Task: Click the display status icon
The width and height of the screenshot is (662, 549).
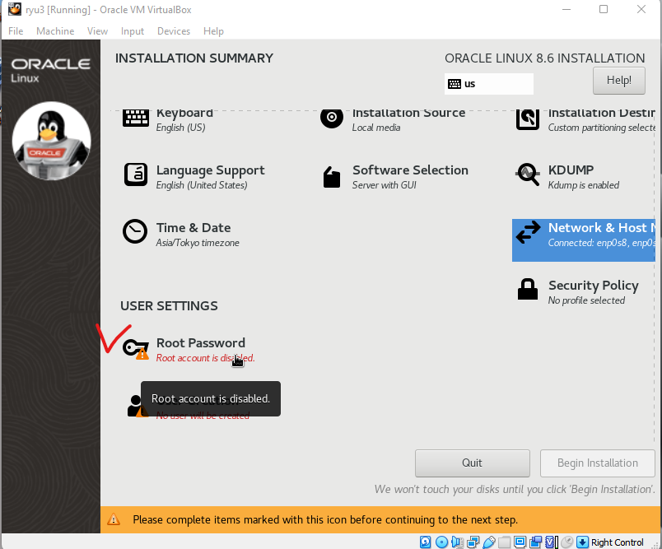Action: [x=520, y=542]
